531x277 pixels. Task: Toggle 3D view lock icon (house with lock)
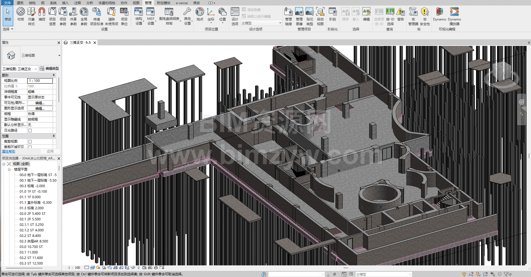coord(127,268)
